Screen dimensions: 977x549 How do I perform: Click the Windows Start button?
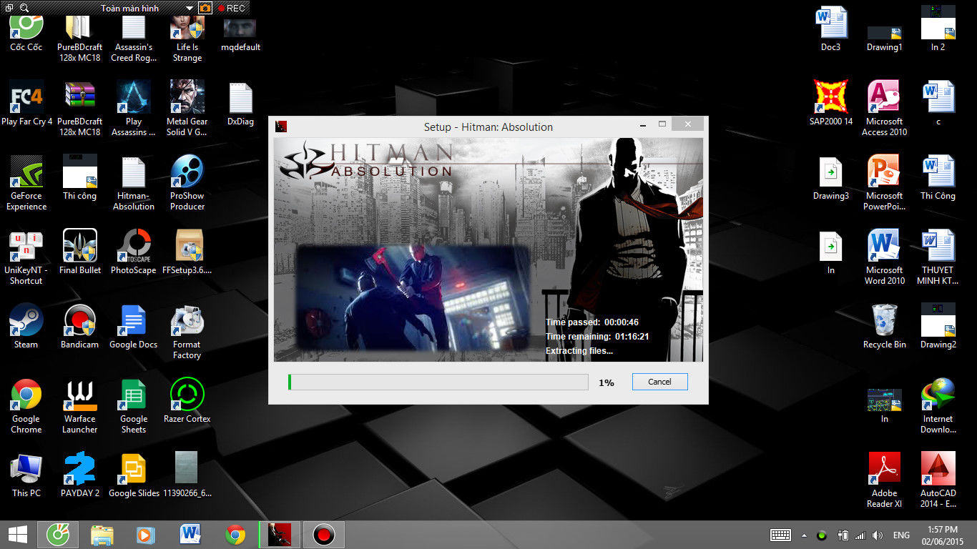tap(17, 535)
